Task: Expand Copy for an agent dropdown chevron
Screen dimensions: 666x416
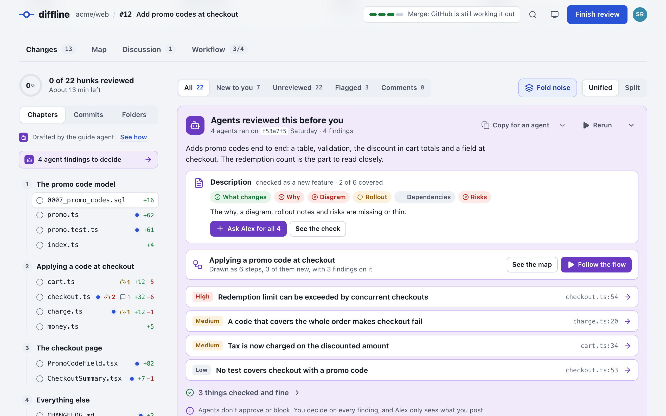Action: [562, 126]
